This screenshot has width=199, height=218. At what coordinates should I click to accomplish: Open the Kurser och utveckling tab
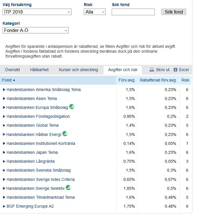[x=78, y=70]
